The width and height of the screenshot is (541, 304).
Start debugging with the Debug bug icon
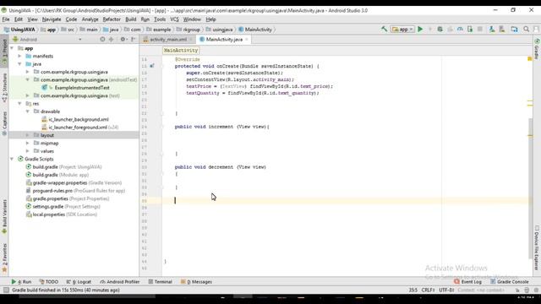pos(440,30)
